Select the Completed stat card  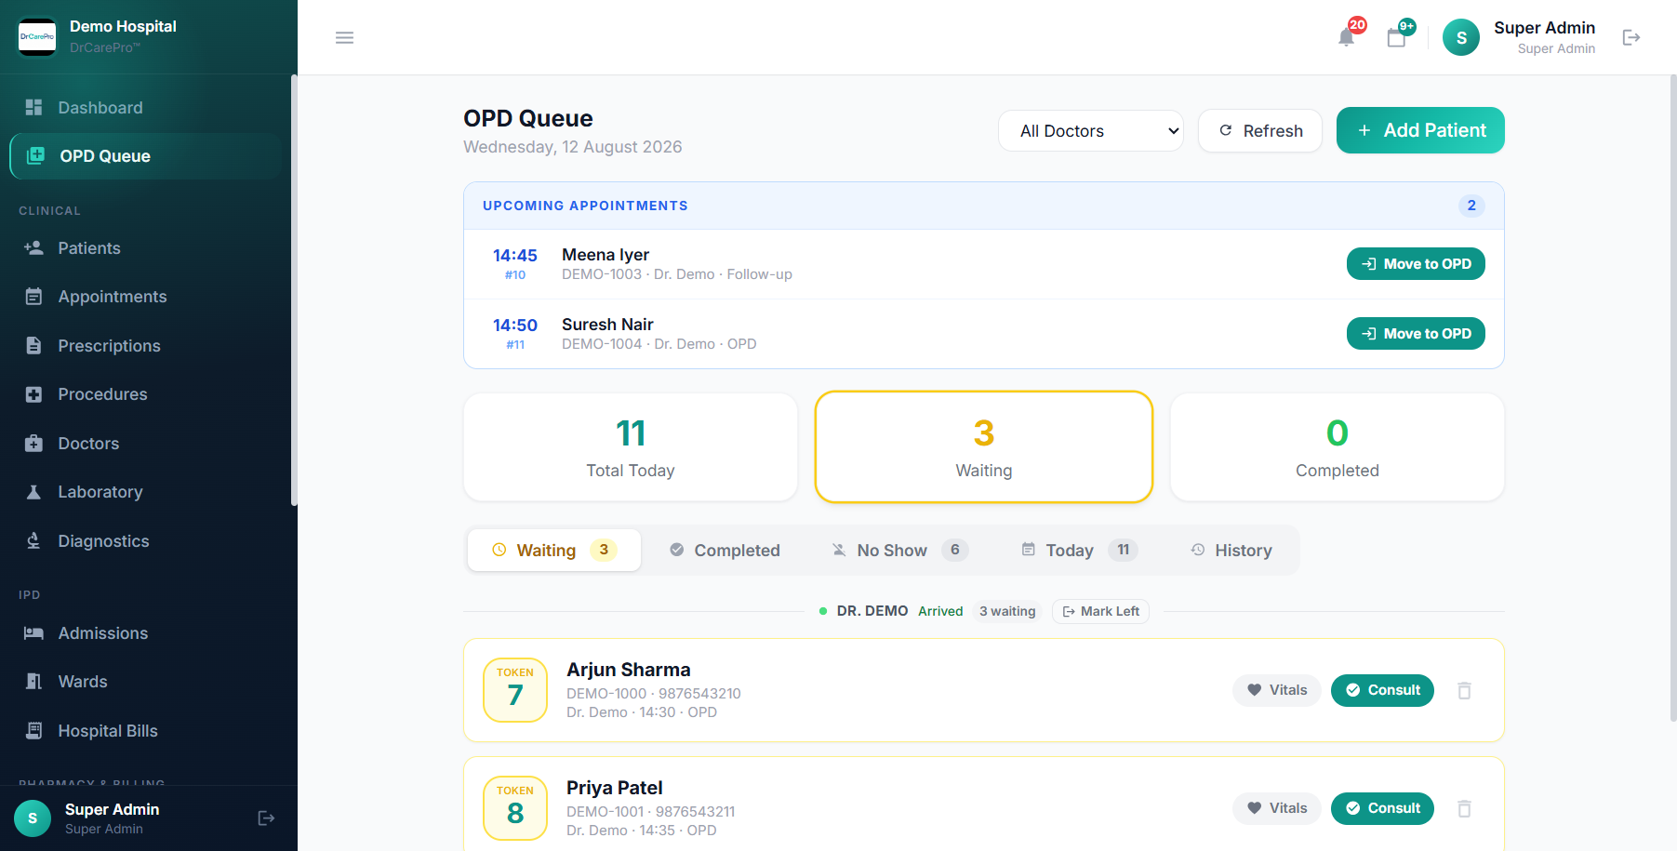(x=1338, y=447)
